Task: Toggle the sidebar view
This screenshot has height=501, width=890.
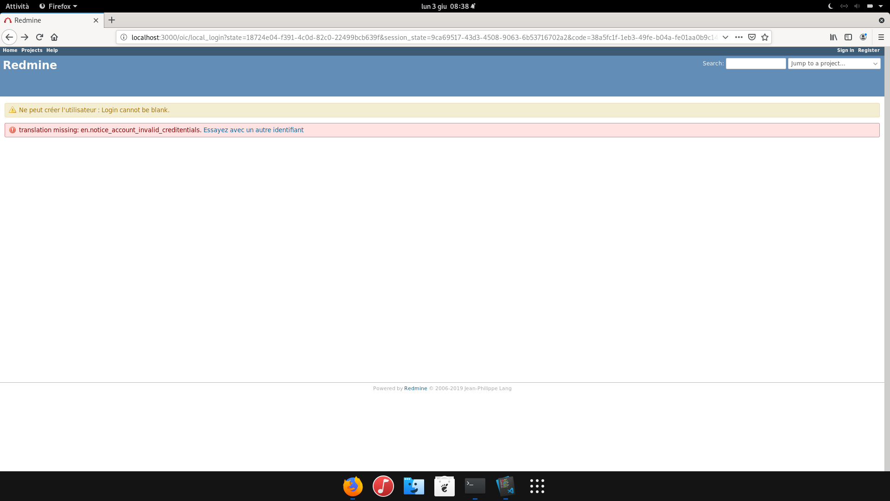Action: tap(848, 37)
